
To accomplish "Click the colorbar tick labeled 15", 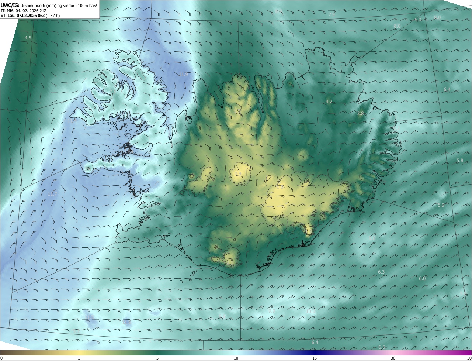I will point(315,358).
